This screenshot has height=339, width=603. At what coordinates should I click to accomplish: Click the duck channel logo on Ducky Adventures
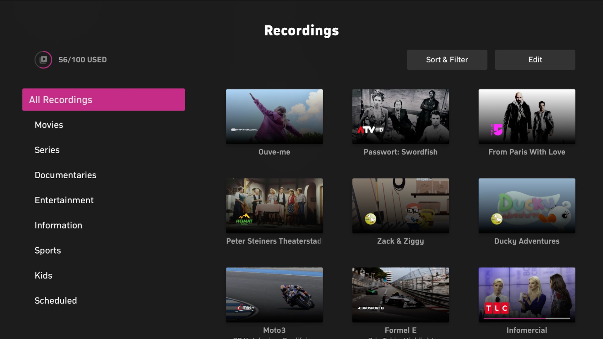[x=497, y=219]
